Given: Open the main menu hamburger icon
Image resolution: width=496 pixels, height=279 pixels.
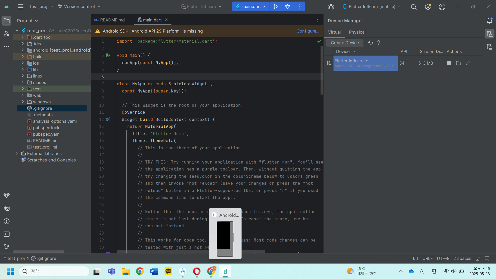Looking at the screenshot, I should coord(21,7).
